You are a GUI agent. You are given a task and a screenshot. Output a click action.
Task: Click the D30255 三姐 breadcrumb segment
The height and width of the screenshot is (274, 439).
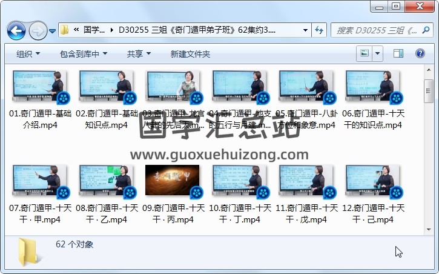point(197,30)
